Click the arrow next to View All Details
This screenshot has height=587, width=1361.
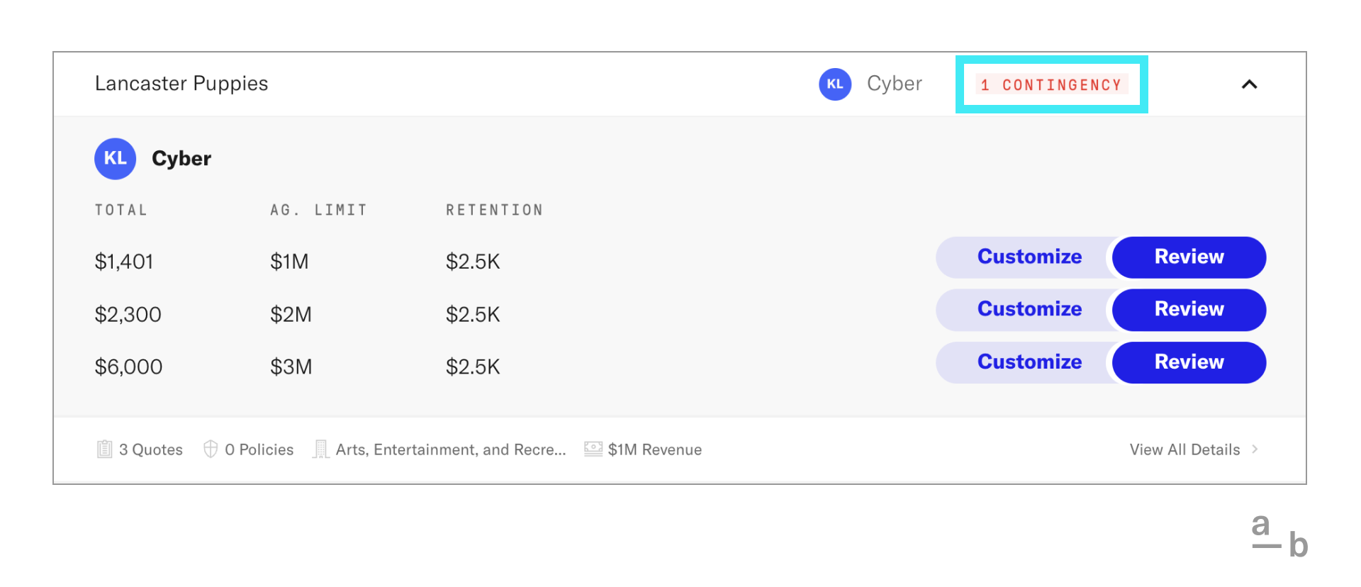click(x=1255, y=449)
